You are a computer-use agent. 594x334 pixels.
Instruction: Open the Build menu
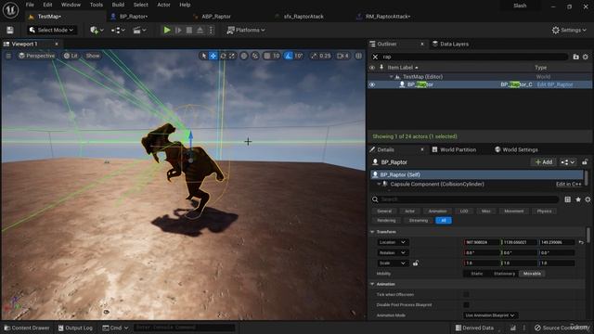[118, 5]
